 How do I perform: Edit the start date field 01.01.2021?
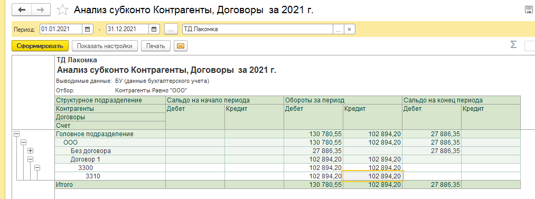[61, 30]
